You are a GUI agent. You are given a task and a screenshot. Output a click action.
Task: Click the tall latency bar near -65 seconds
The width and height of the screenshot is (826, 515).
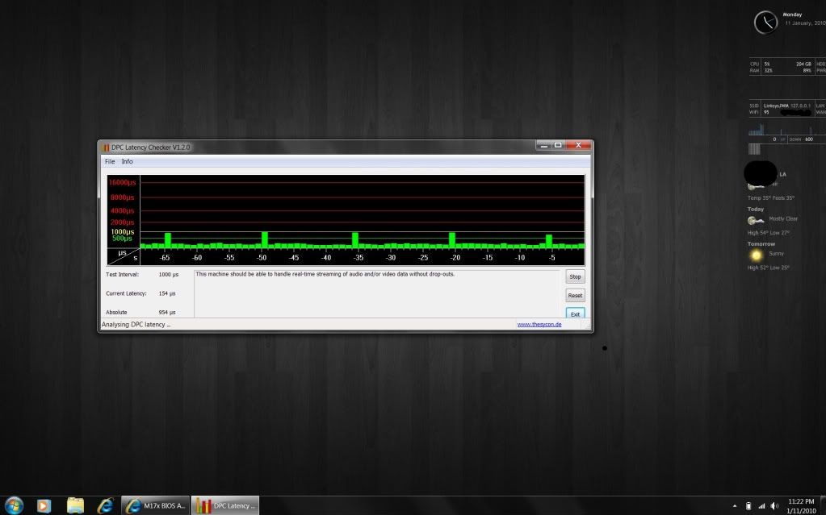(x=167, y=240)
